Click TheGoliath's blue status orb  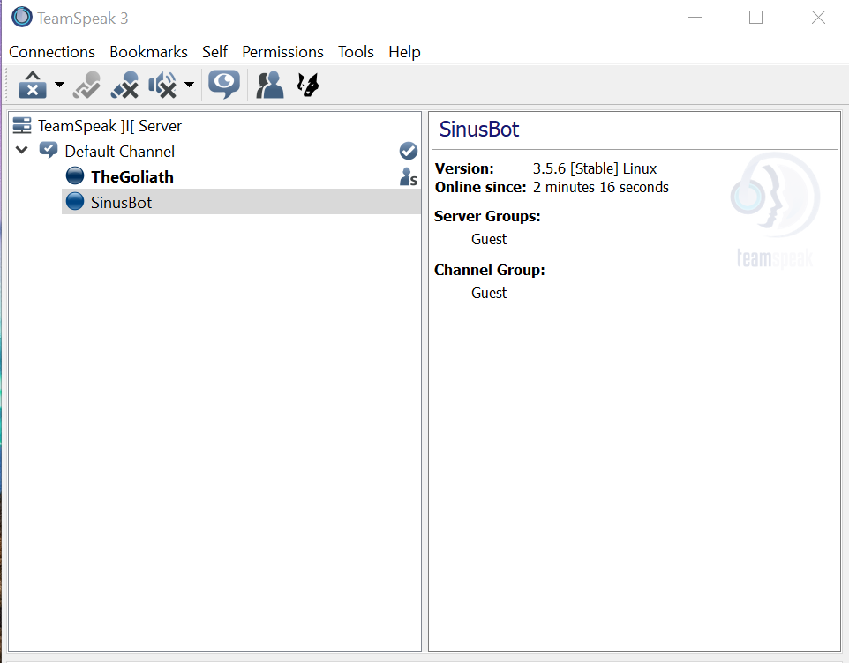point(75,175)
